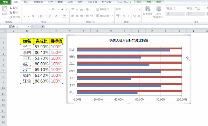Open Font (字体) group dialog launcher
Screen dimensions: 208x126
tap(68, 22)
